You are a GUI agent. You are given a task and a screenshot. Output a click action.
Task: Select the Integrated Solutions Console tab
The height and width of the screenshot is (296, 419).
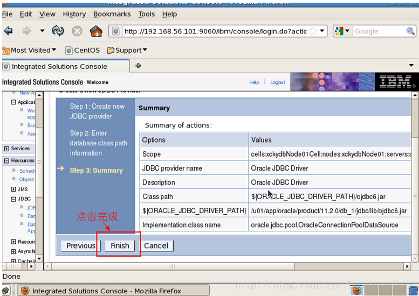pos(66,66)
